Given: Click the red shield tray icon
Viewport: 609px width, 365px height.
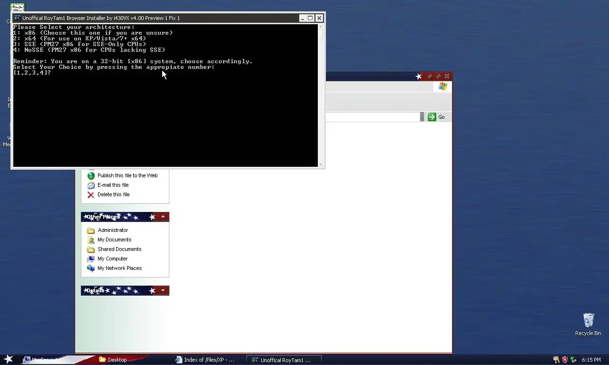Looking at the screenshot, I should tap(565, 360).
